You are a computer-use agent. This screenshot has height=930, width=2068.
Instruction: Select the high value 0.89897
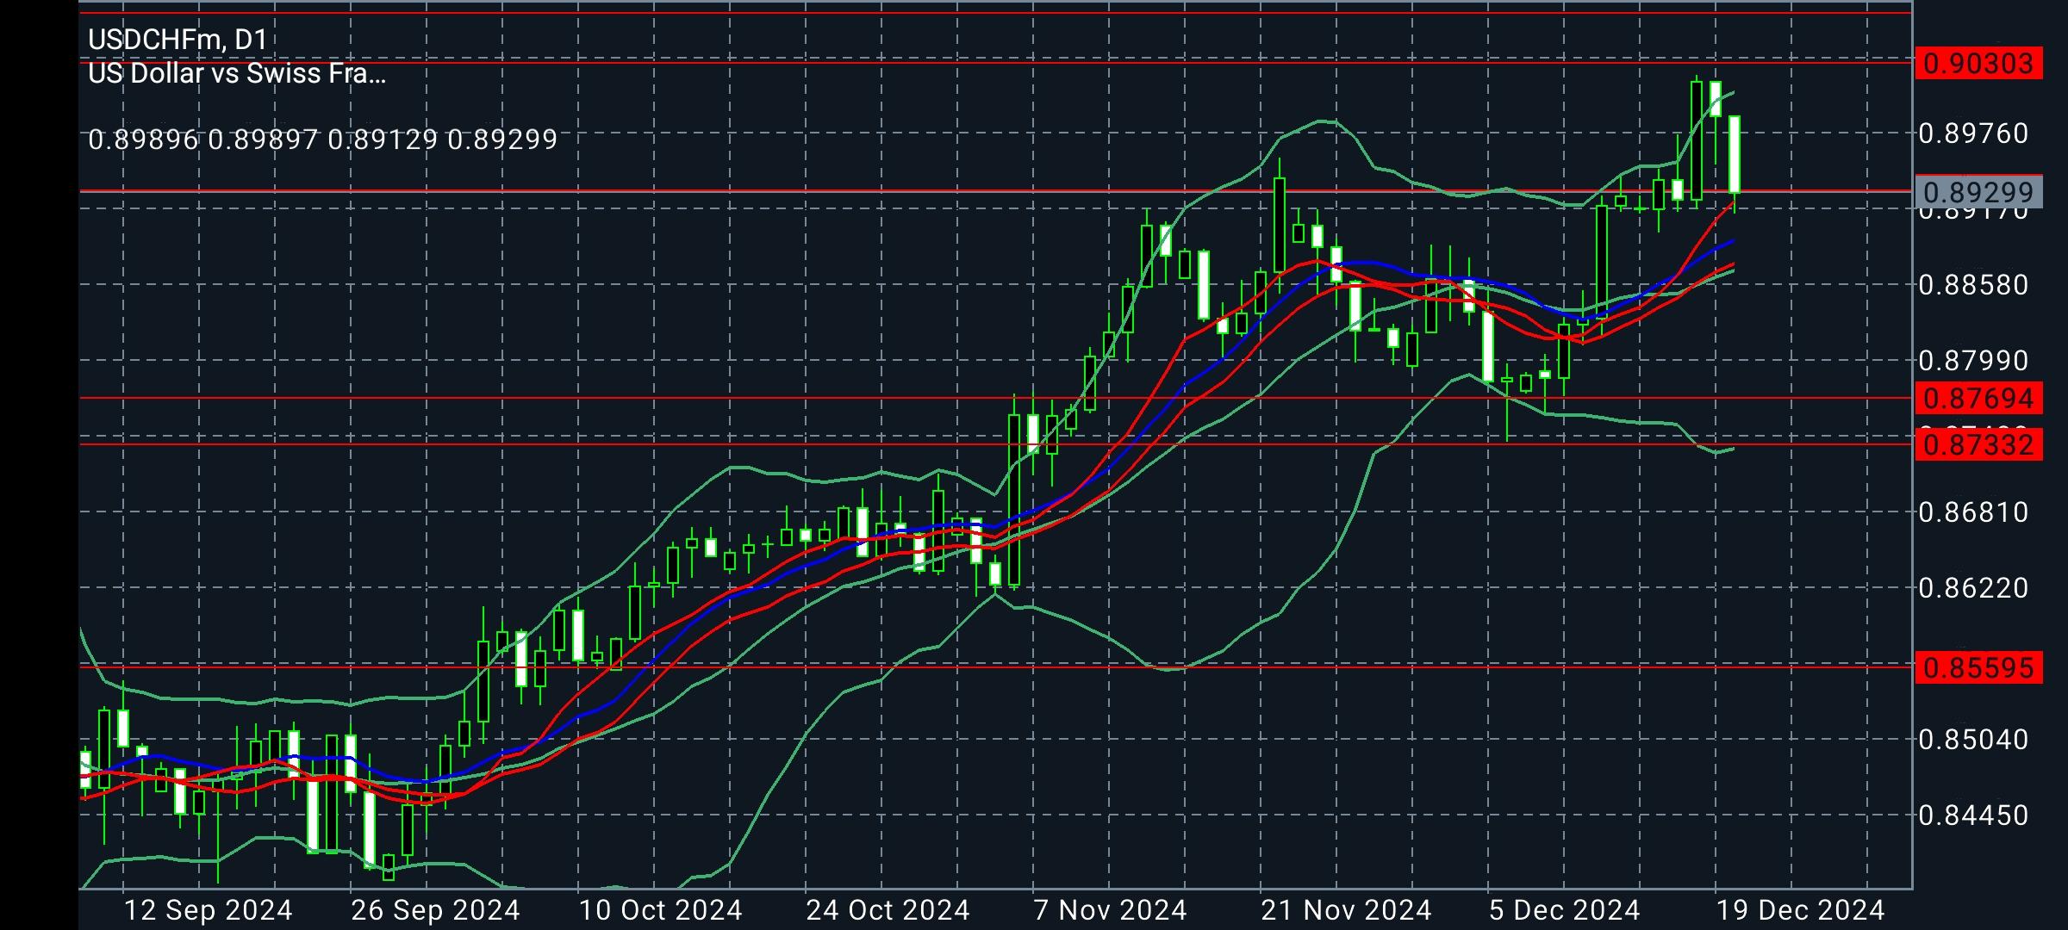pos(263,139)
